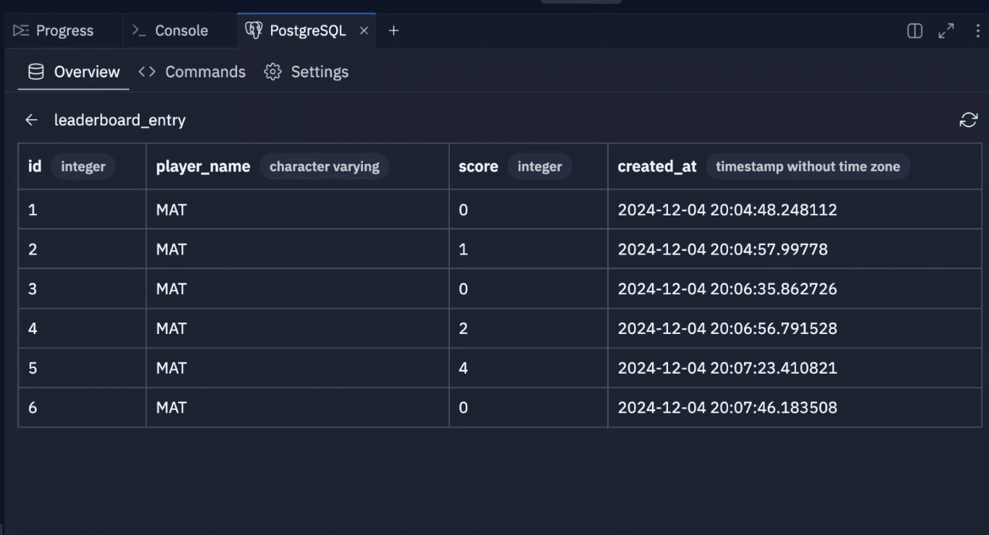Click the created_at column header

(x=656, y=166)
